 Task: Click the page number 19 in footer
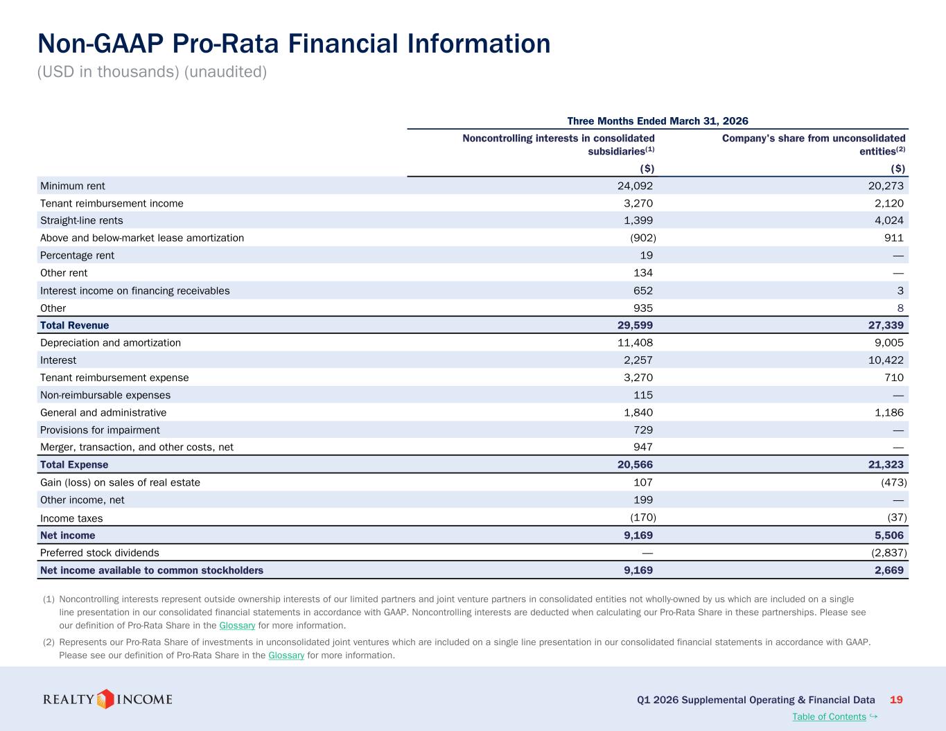(x=896, y=700)
